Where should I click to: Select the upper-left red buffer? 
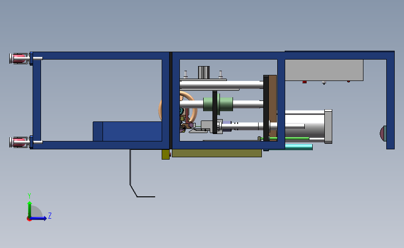coord(19,59)
